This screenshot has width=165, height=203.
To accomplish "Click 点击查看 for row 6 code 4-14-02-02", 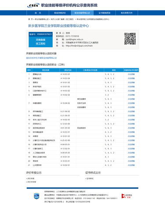I will click(131, 95).
